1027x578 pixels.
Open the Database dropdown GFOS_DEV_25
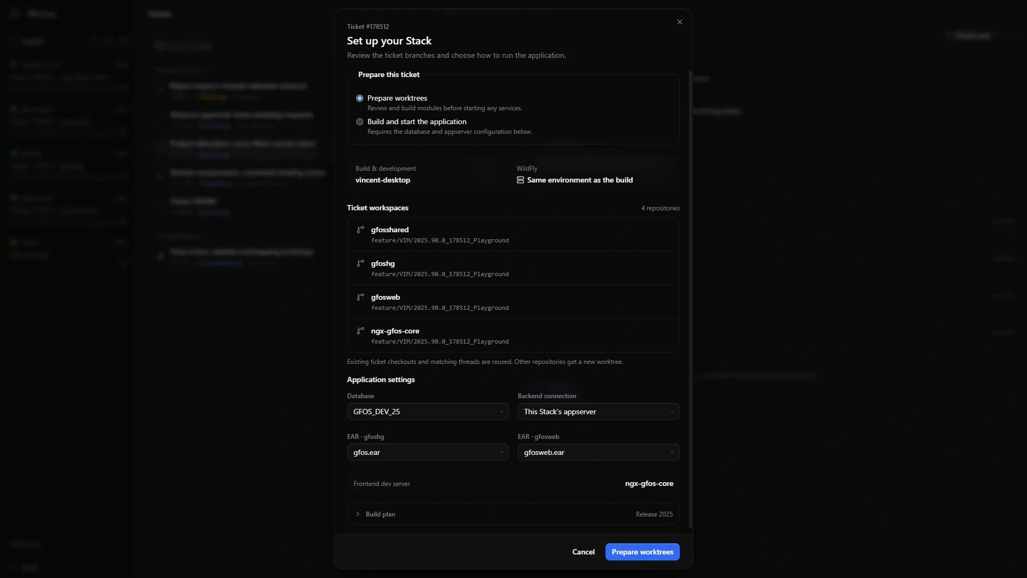pos(428,412)
